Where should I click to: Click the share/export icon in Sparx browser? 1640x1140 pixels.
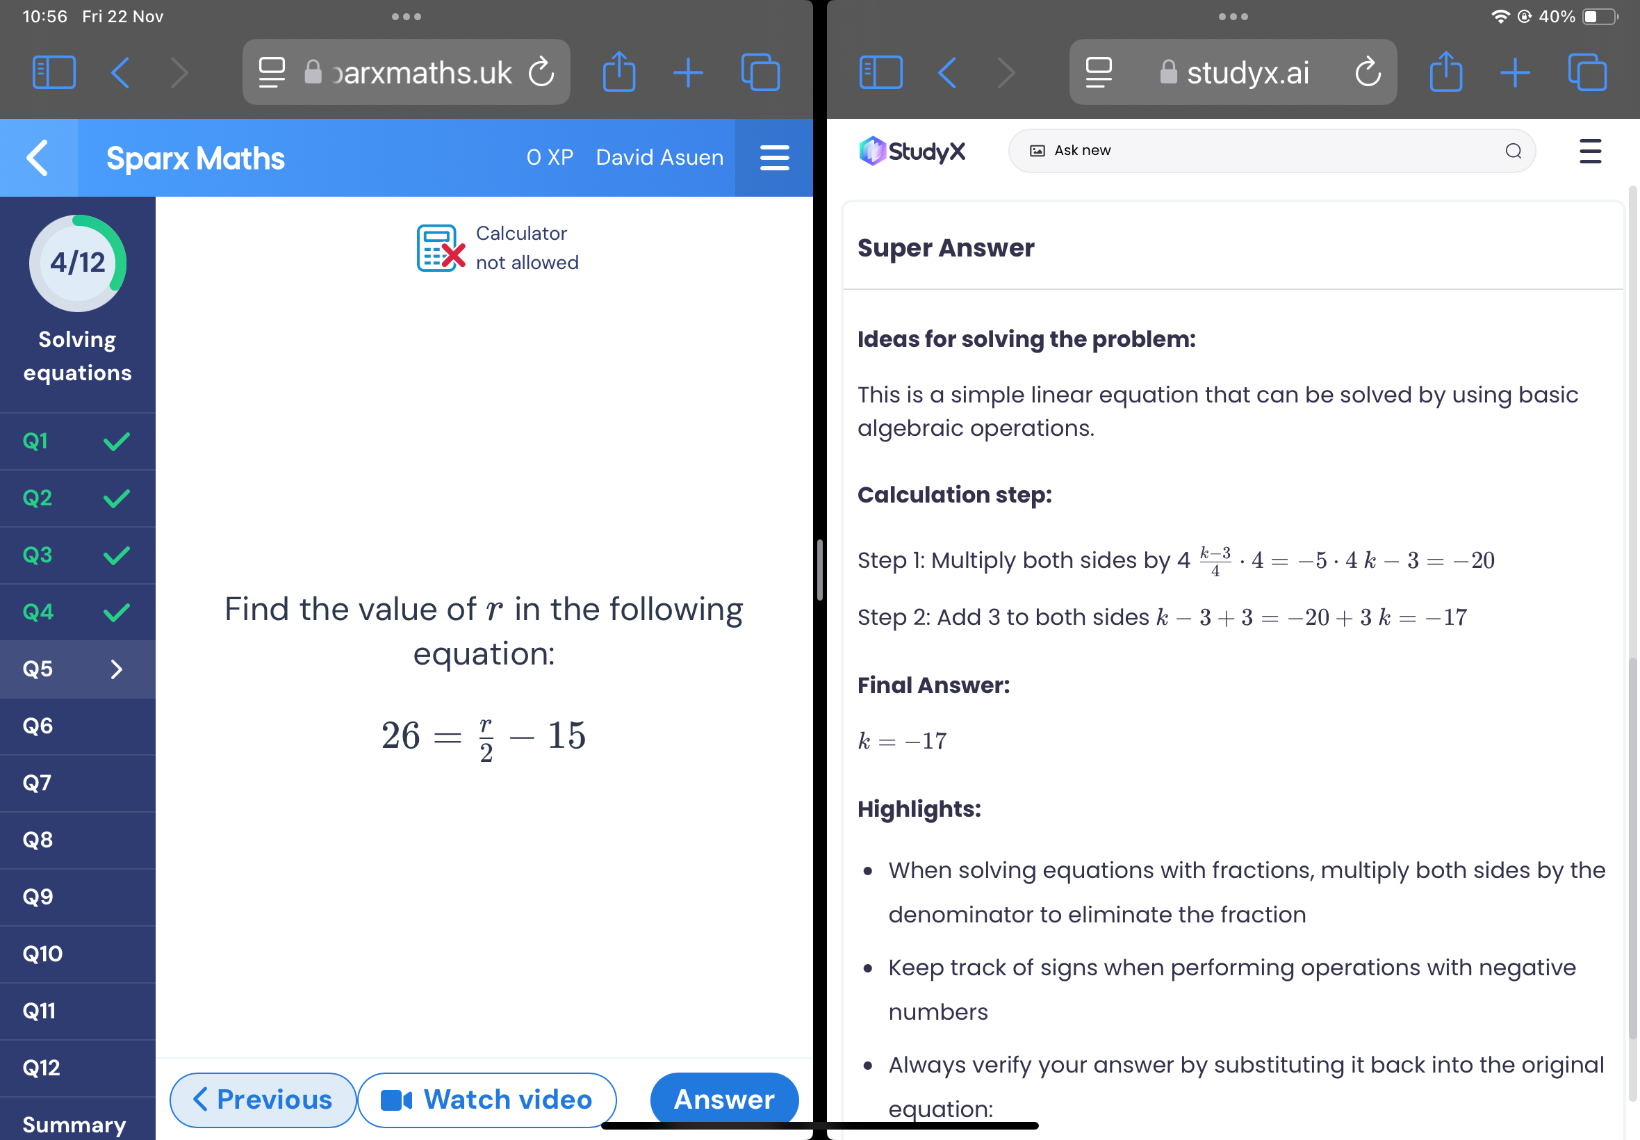tap(621, 70)
